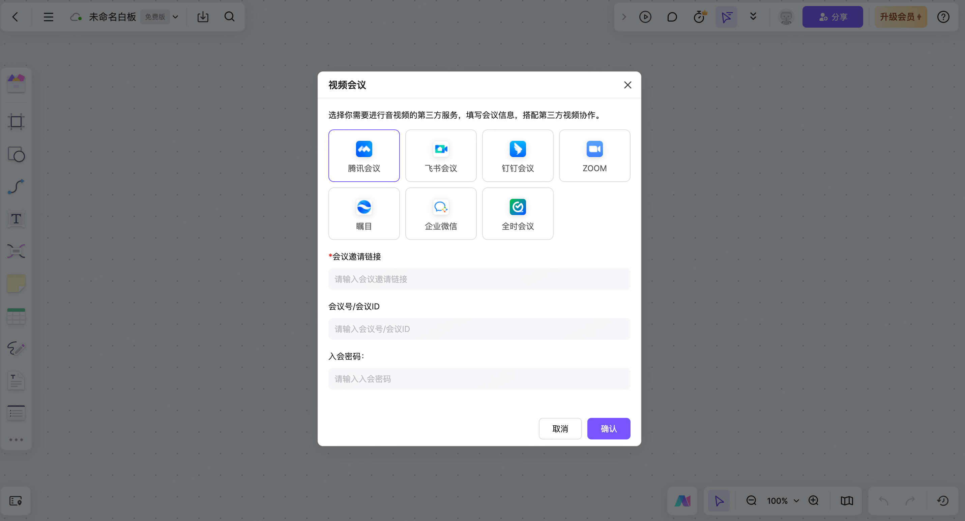The image size is (965, 521).
Task: Add a sticky note from the sidebar
Action: pyautogui.click(x=16, y=283)
